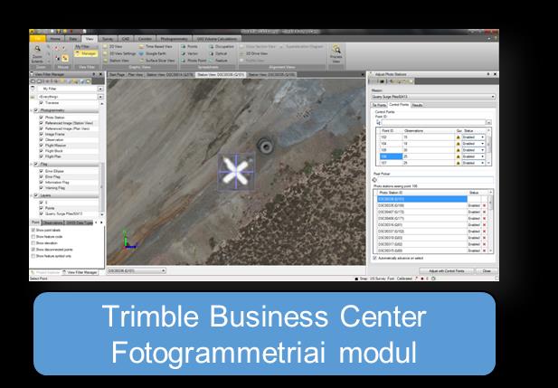Click the warning icon for control point 102

click(x=459, y=137)
